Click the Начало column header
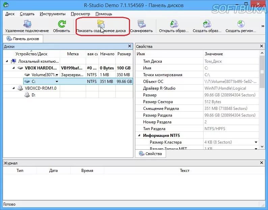The image size is (268, 210). point(107,54)
